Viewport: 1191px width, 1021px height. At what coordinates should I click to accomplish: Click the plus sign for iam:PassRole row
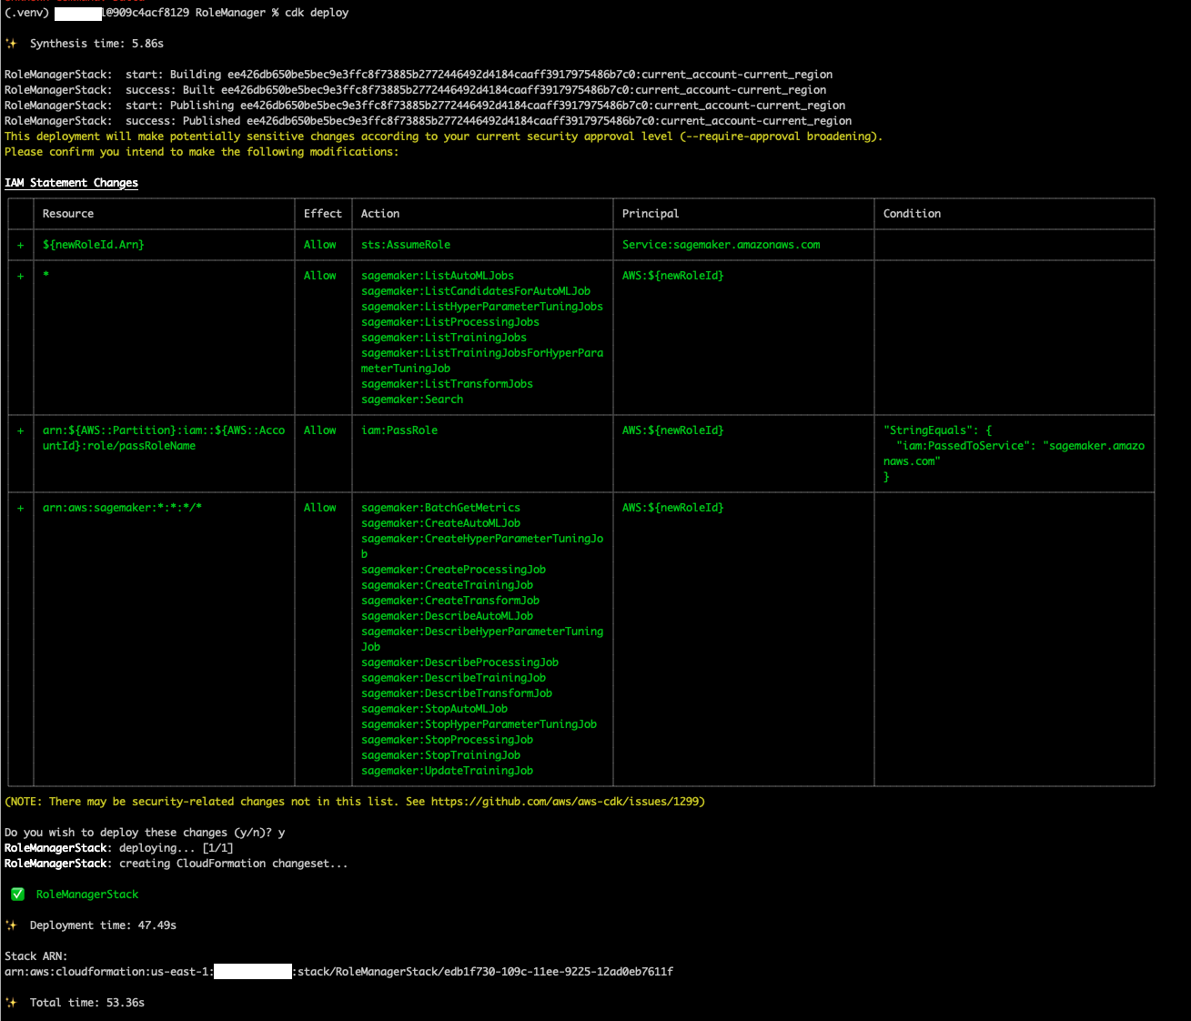coord(20,430)
